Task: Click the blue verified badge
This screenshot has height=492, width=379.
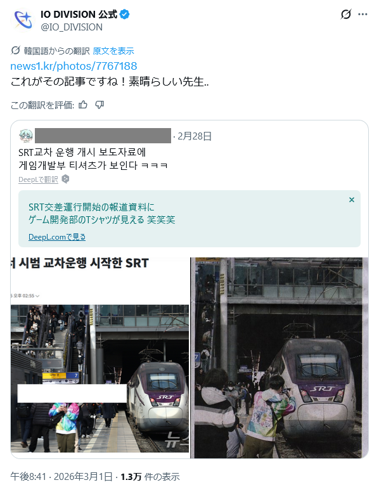Action: pyautogui.click(x=125, y=15)
